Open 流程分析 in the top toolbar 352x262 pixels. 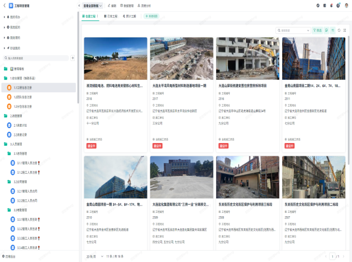pyautogui.click(x=150, y=6)
